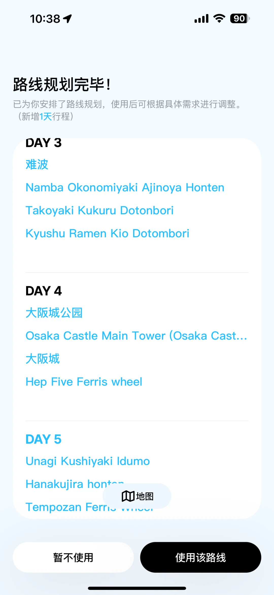Open Unagi Kushiyaki Idumo entry

[x=88, y=461]
